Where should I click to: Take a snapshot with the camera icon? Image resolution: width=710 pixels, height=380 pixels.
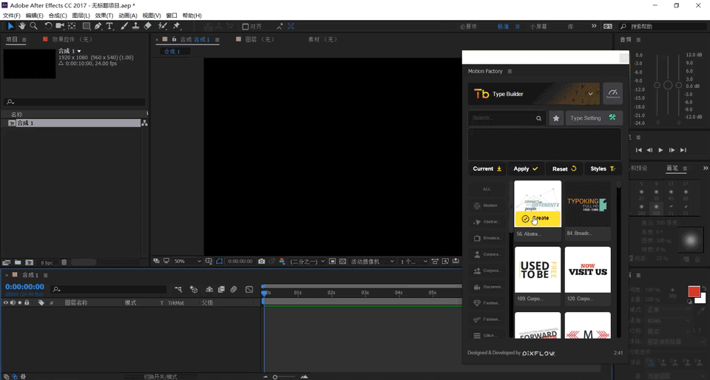click(x=261, y=261)
